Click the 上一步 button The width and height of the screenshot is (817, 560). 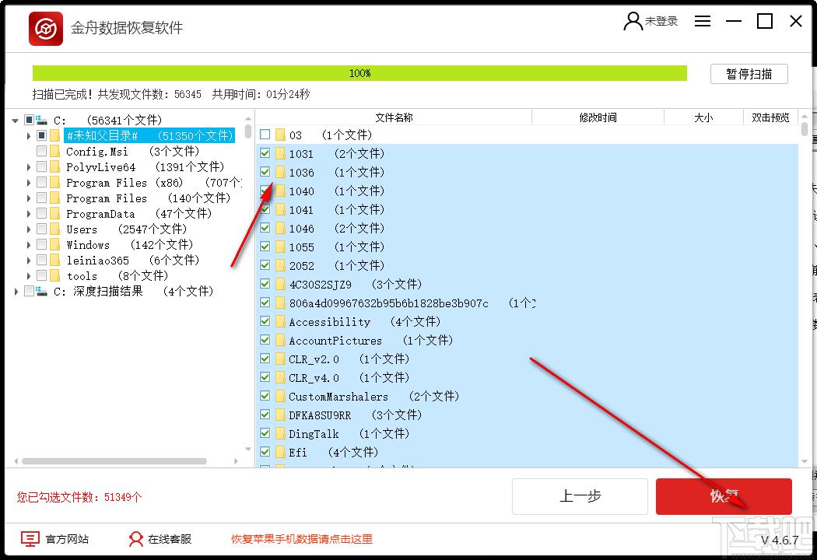click(x=580, y=496)
